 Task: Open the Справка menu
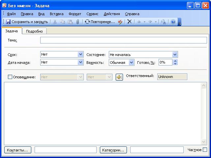pyautogui.click(x=132, y=14)
